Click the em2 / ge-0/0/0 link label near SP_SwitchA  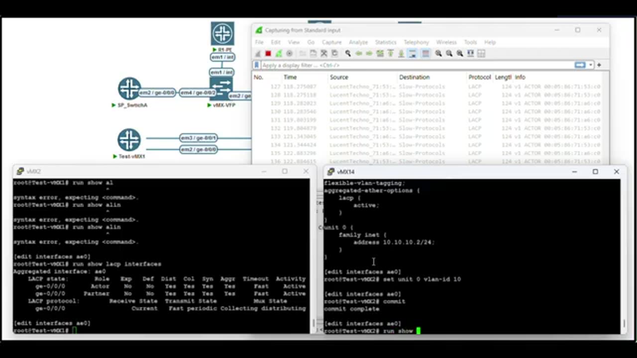pyautogui.click(x=157, y=93)
